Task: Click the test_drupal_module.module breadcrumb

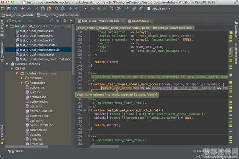Action: pyautogui.click(x=58, y=15)
